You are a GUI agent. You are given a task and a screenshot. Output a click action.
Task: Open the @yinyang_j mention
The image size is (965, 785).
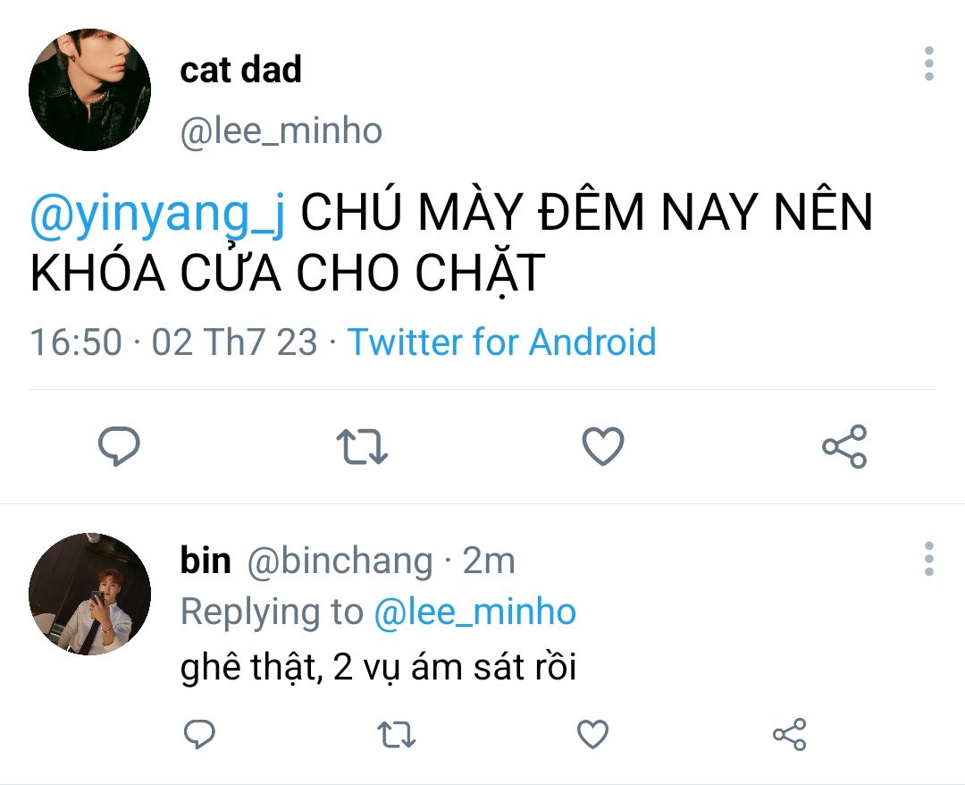pyautogui.click(x=158, y=215)
